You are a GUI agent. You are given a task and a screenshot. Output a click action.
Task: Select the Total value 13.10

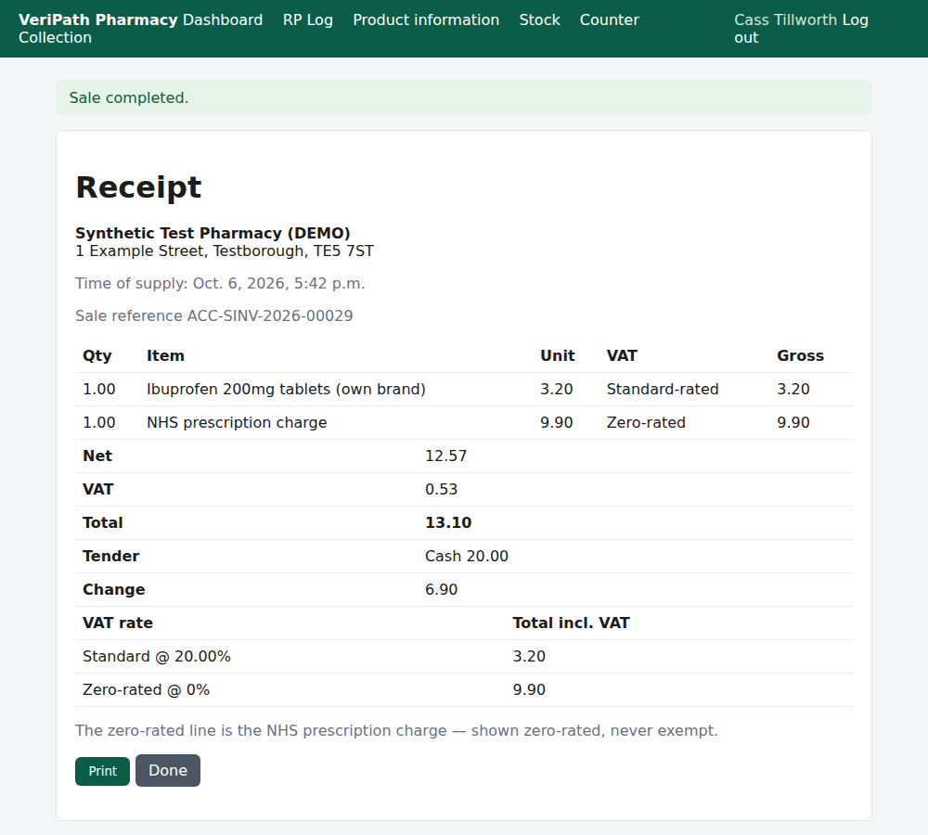tap(448, 522)
